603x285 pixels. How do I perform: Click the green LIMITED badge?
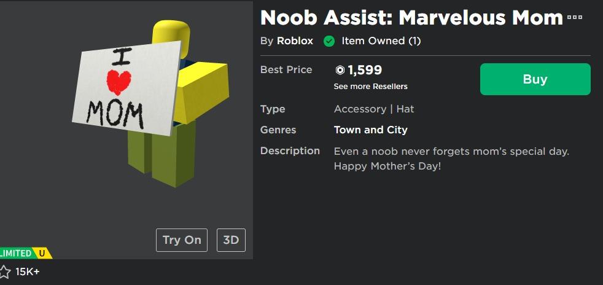(x=16, y=253)
